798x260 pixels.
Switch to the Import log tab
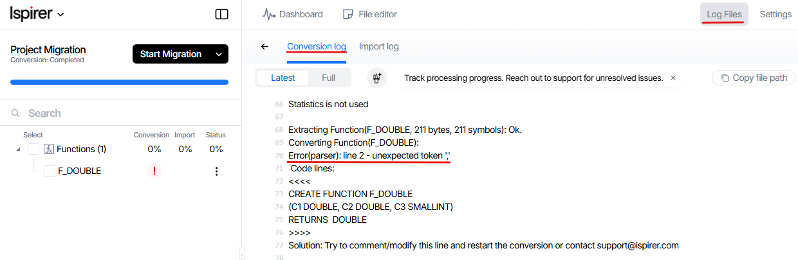click(x=378, y=47)
